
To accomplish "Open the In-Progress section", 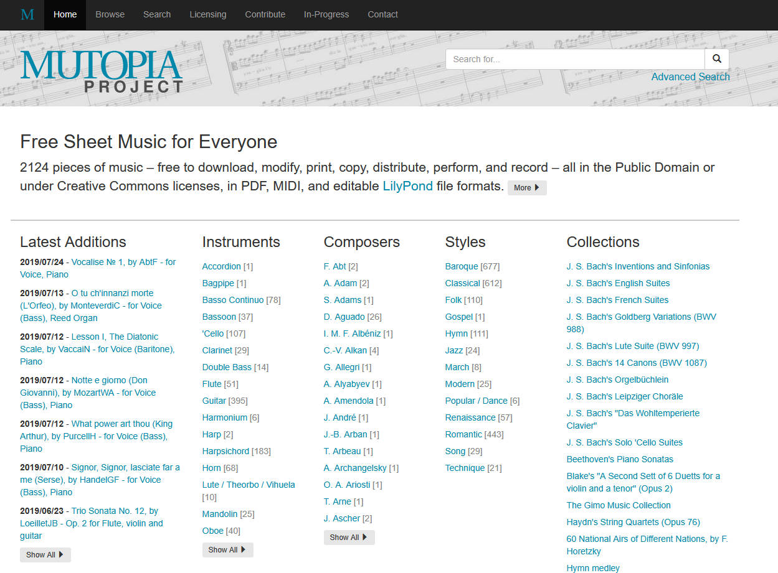I will coord(326,14).
